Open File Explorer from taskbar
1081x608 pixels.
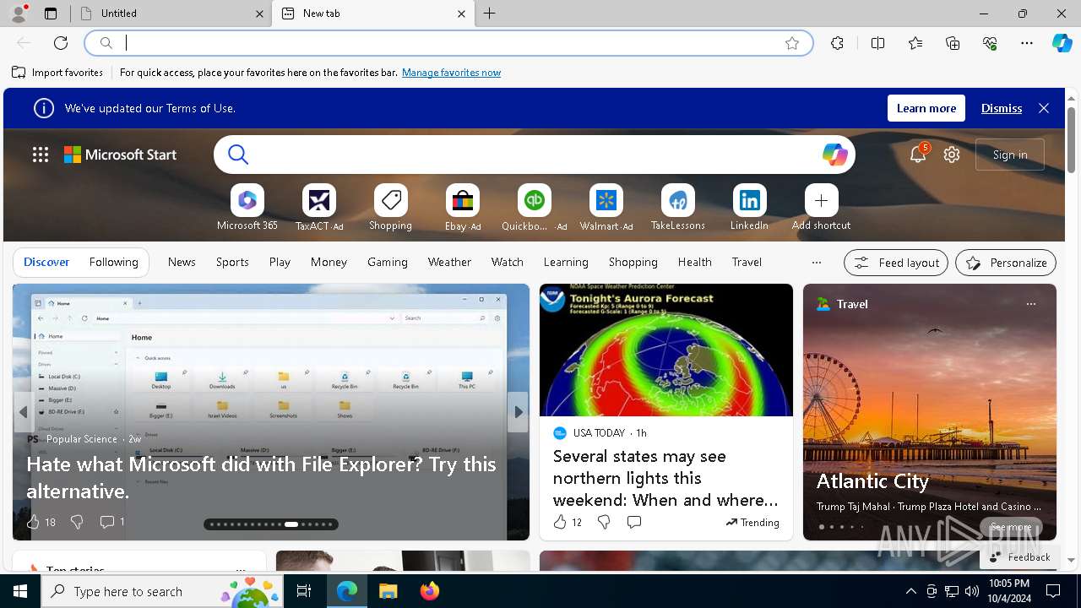[388, 591]
